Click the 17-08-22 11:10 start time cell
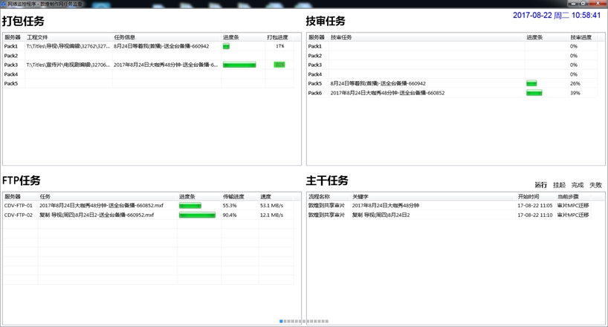This screenshot has width=608, height=327. (x=534, y=215)
